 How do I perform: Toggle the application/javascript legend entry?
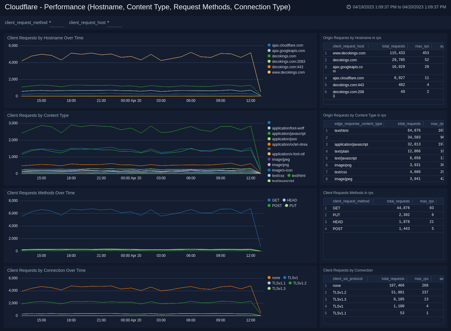pos(289,133)
